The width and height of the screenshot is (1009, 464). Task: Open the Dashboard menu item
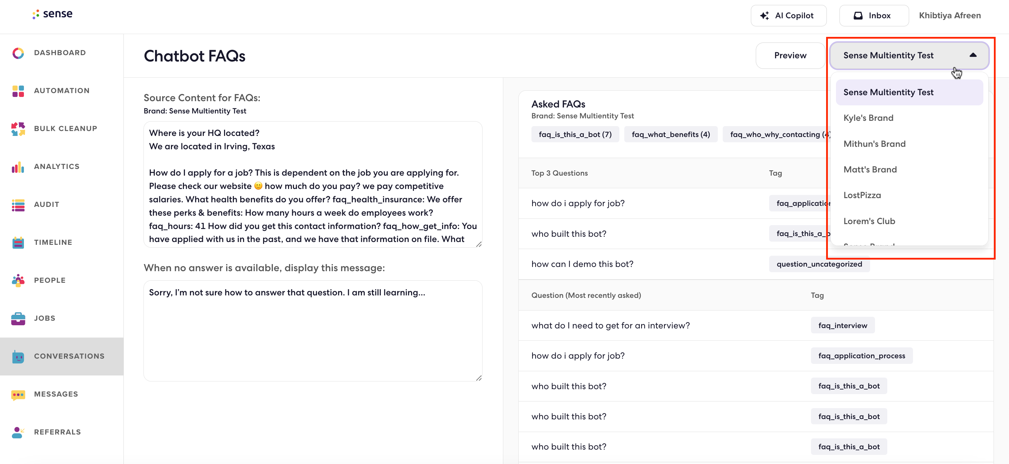point(62,53)
